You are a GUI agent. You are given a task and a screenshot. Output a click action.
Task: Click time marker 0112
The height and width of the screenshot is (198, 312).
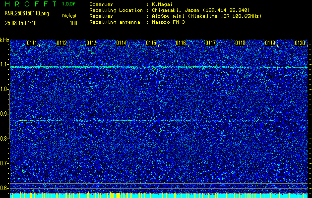pos(62,43)
